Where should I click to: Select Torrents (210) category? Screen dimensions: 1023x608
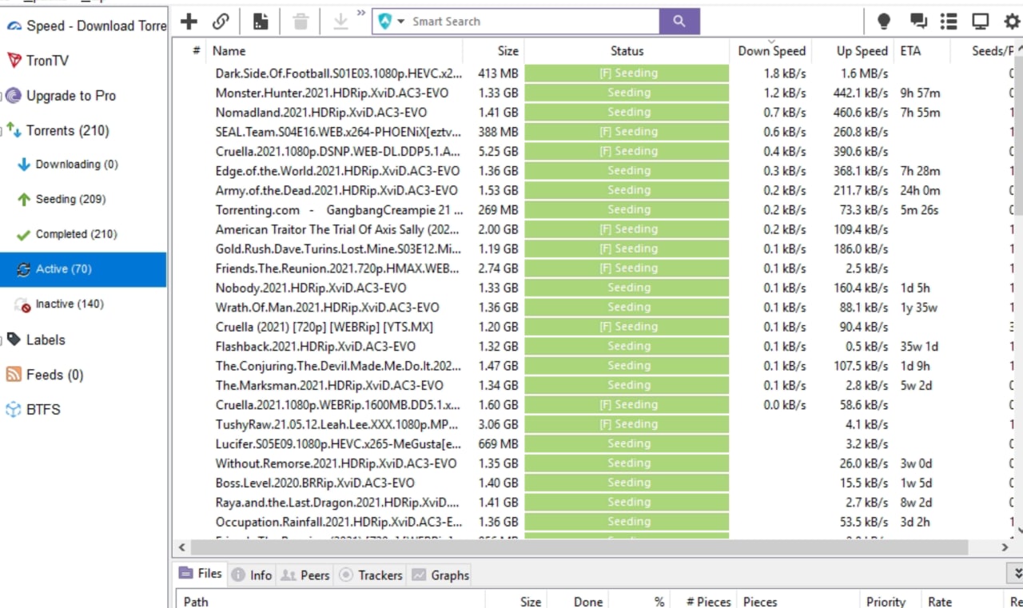68,130
